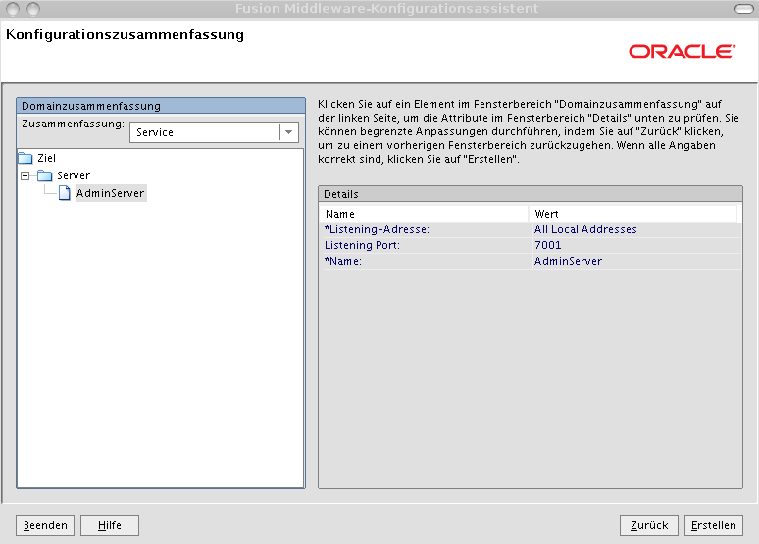Viewport: 759px width, 544px height.
Task: Click the first round title bar button
Action: (x=13, y=9)
